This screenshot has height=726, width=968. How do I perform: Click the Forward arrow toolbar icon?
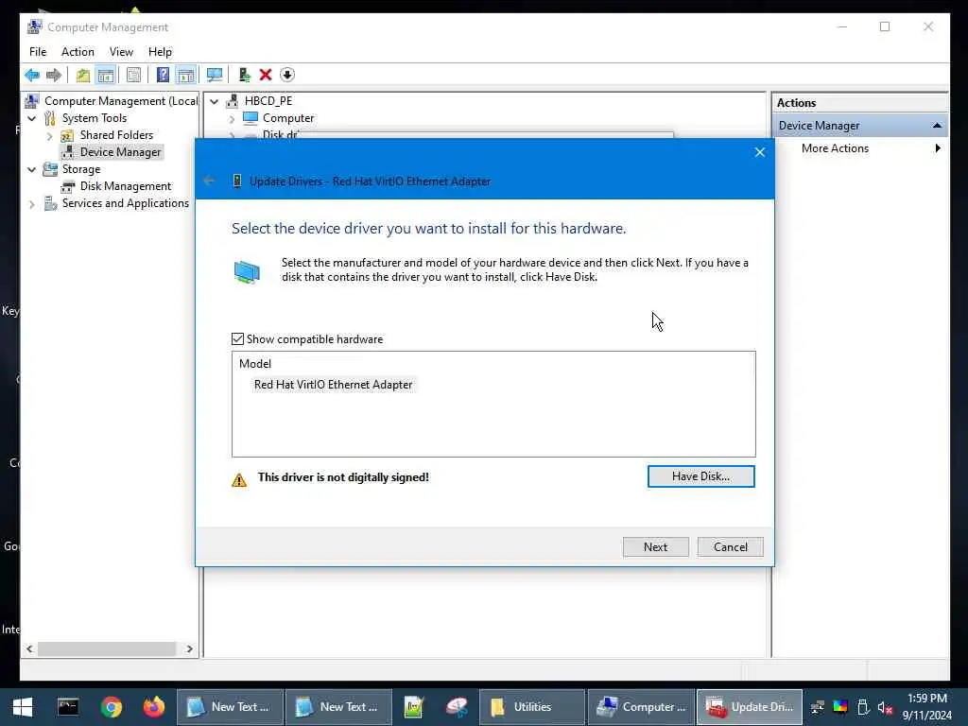point(54,76)
